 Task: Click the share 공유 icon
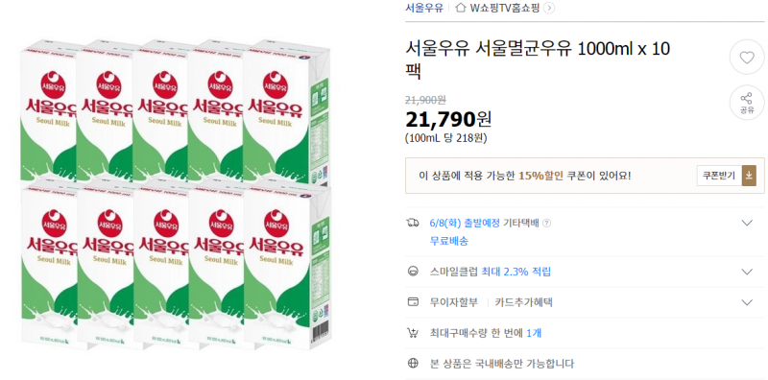[747, 103]
